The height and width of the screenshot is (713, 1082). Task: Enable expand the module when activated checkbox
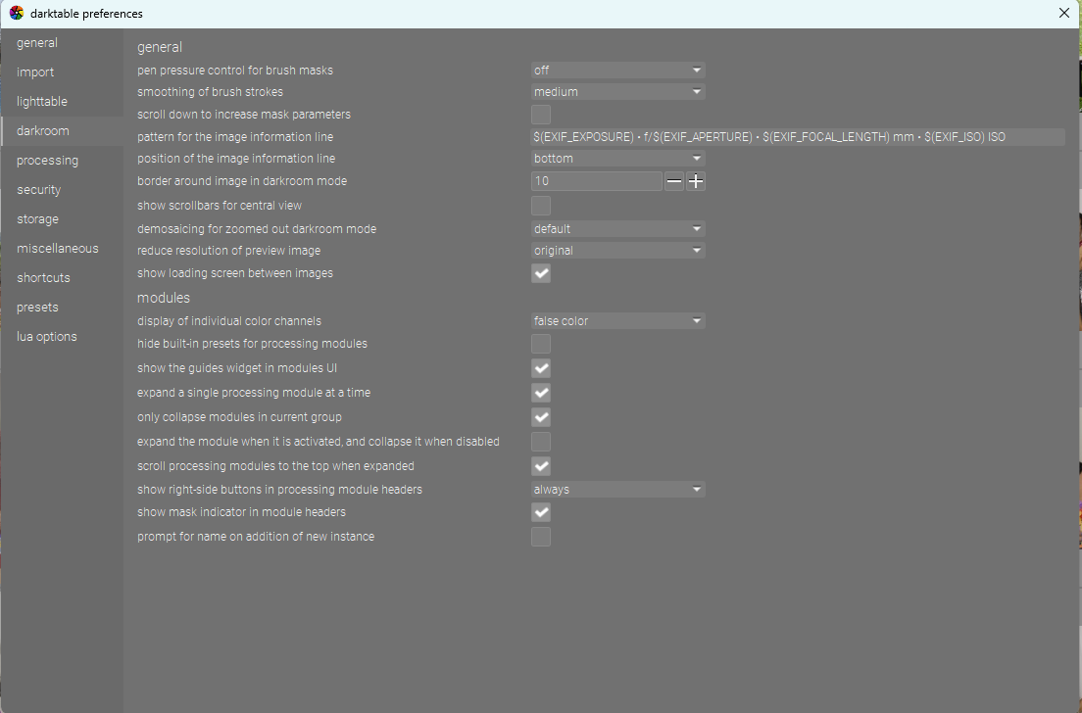pyautogui.click(x=541, y=442)
